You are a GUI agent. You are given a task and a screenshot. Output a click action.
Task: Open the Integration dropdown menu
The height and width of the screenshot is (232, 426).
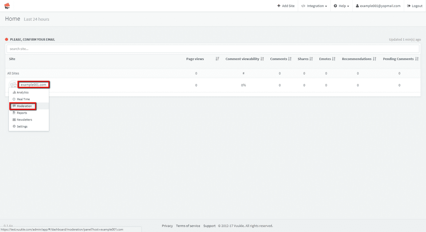tap(314, 6)
